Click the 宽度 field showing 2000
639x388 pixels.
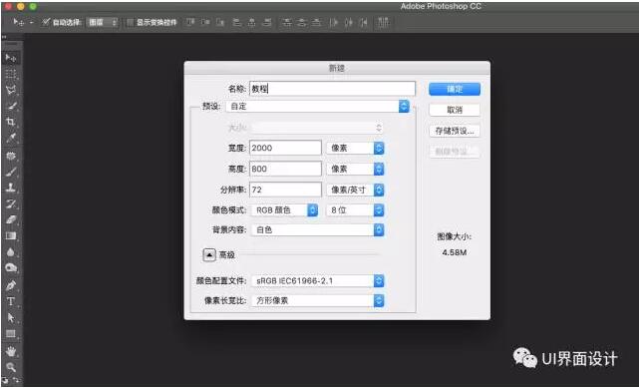coord(286,148)
